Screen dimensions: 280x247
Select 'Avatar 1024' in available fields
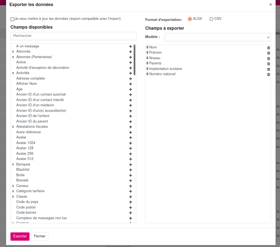pos(26,143)
